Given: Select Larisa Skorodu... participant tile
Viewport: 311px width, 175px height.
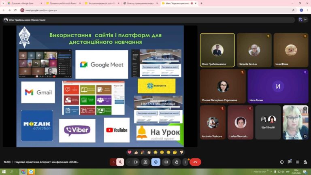Looking at the screenshot, I should 241,122.
